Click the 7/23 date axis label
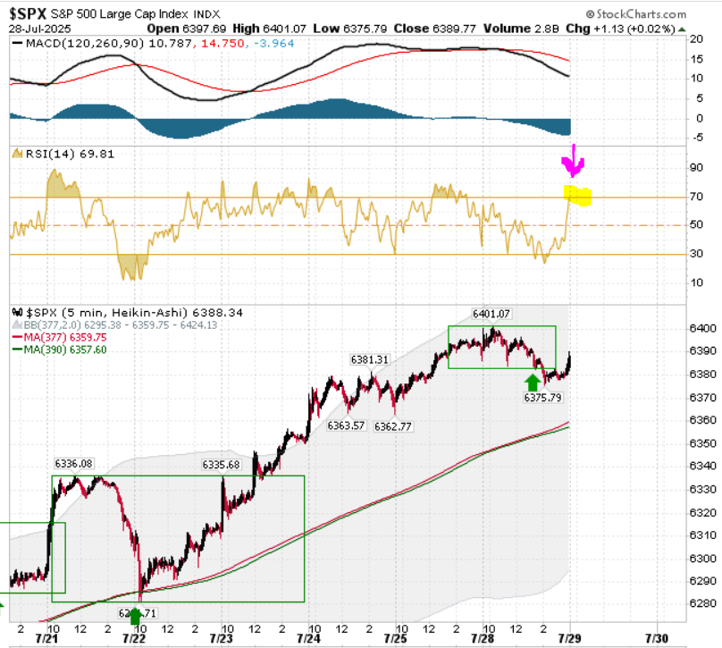 [x=221, y=638]
